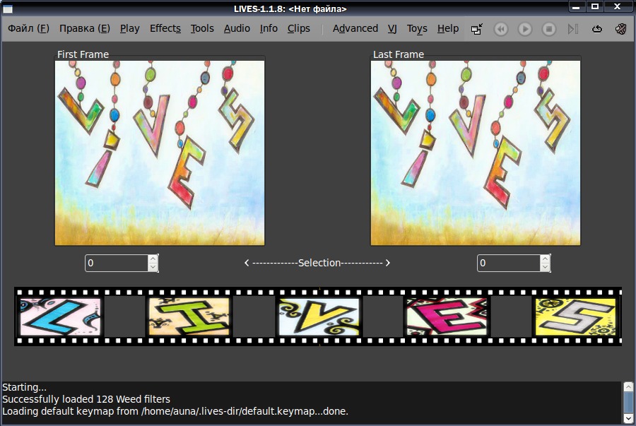The width and height of the screenshot is (636, 426).
Task: Toggle the loop continuously icon
Action: point(596,29)
